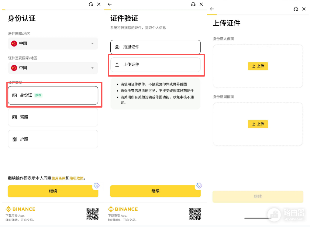The height and width of the screenshot is (227, 310).
Task: Click 驾照 license icon in document list
Action: point(15,117)
